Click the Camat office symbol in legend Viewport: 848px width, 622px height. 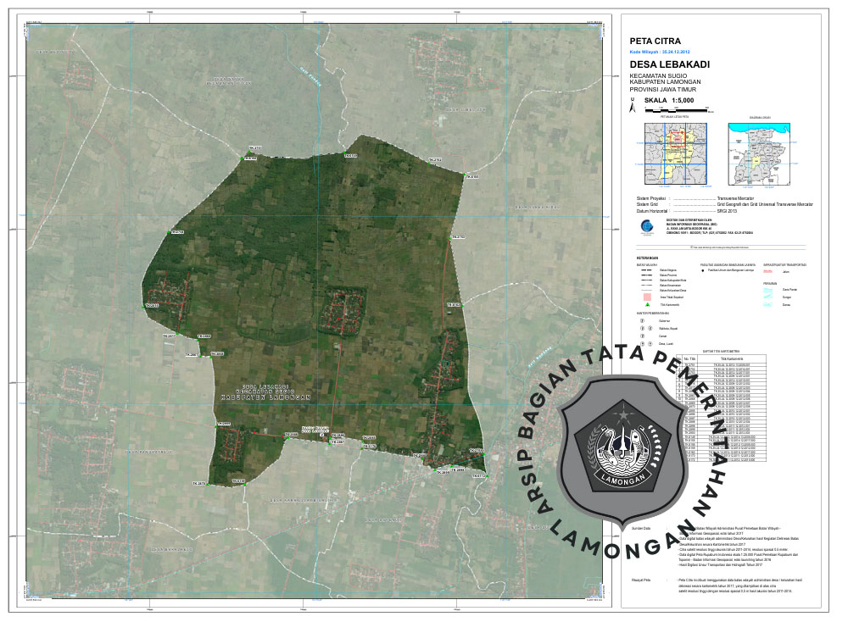point(642,336)
